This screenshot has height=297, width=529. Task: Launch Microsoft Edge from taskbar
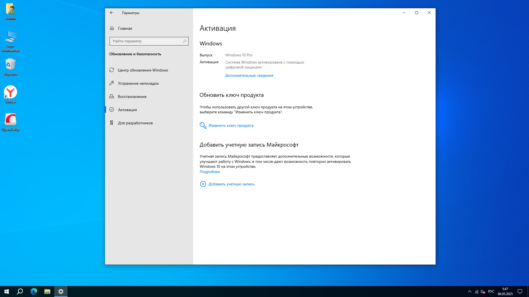34,291
